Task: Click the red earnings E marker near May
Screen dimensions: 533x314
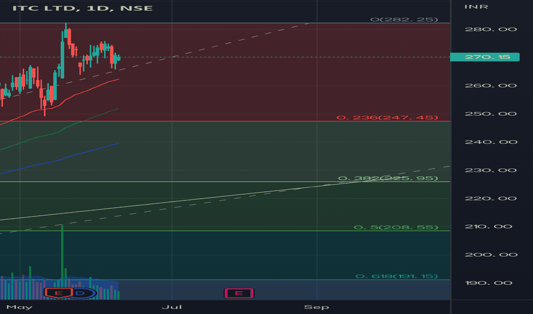Action: (58, 293)
